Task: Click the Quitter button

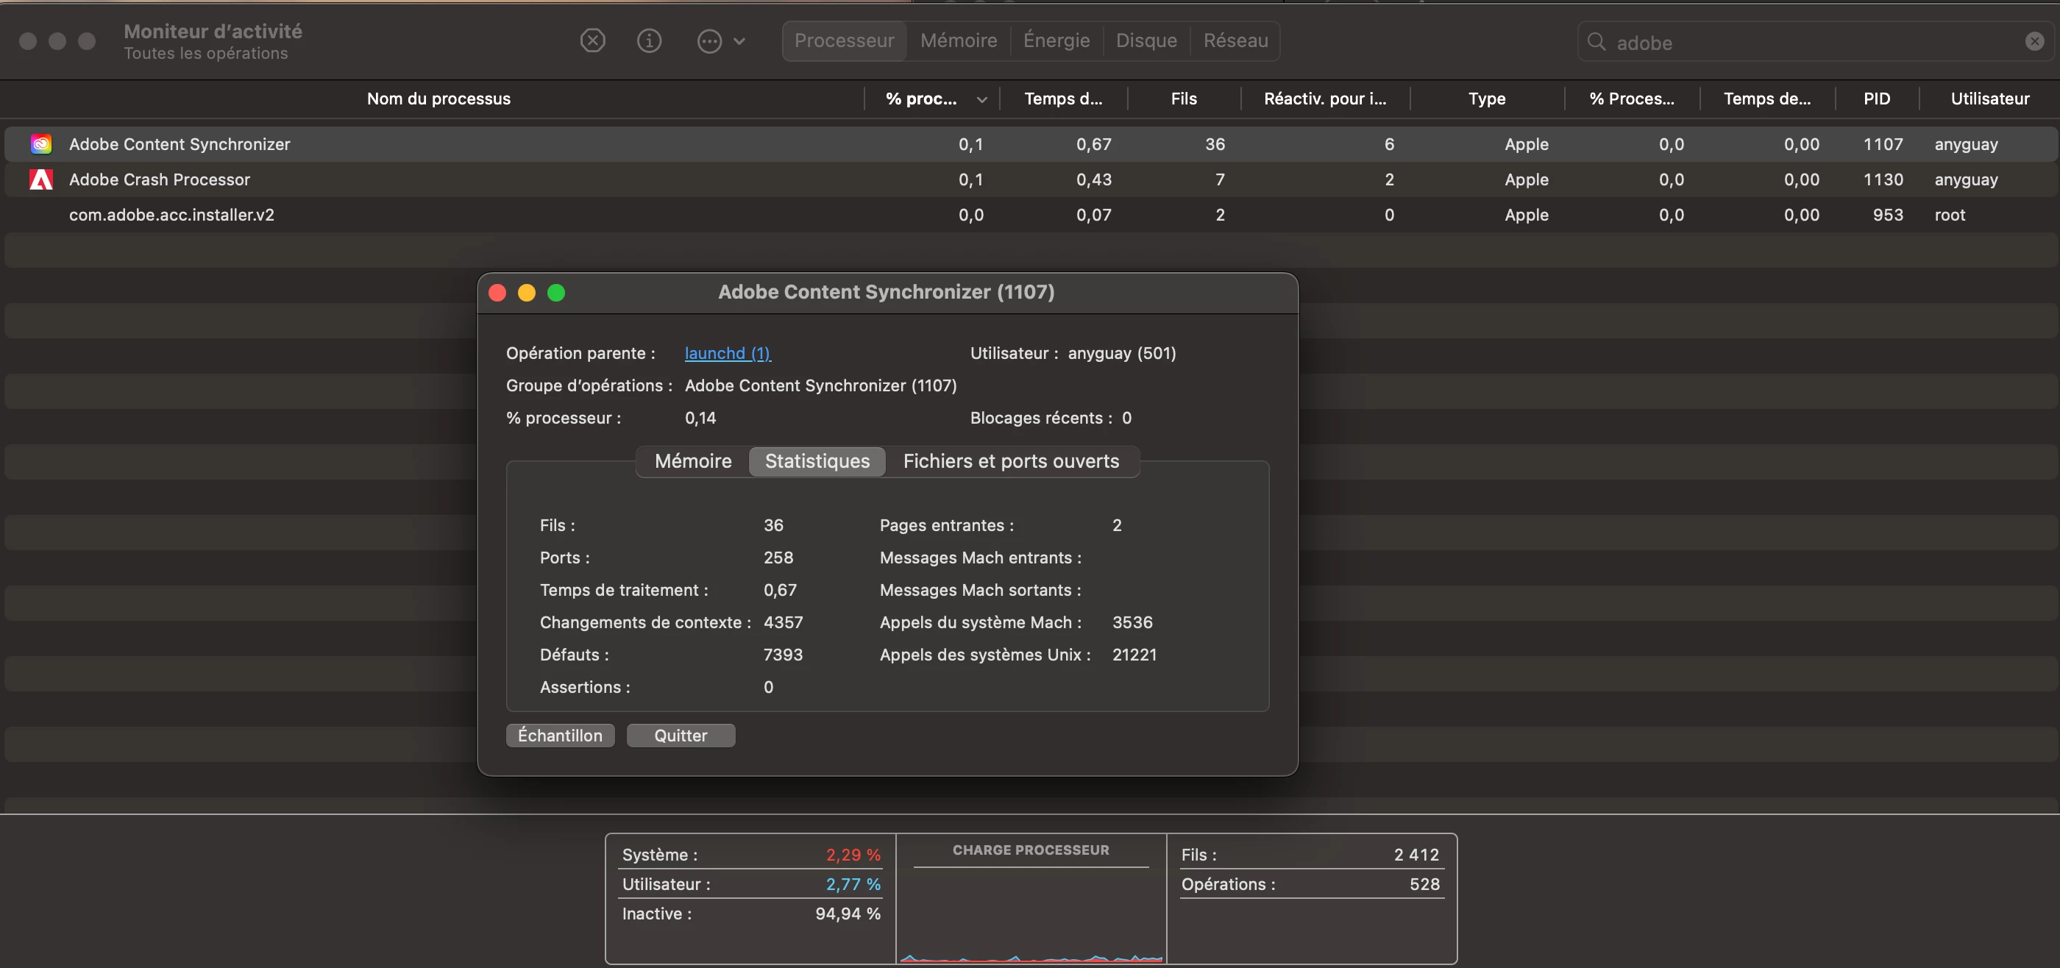Action: [x=680, y=736]
